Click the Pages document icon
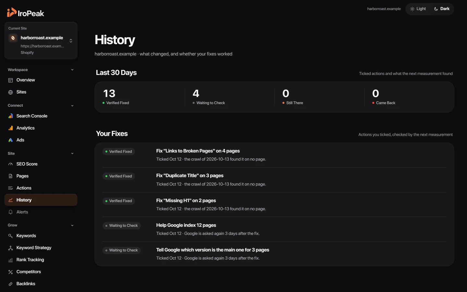 10,176
